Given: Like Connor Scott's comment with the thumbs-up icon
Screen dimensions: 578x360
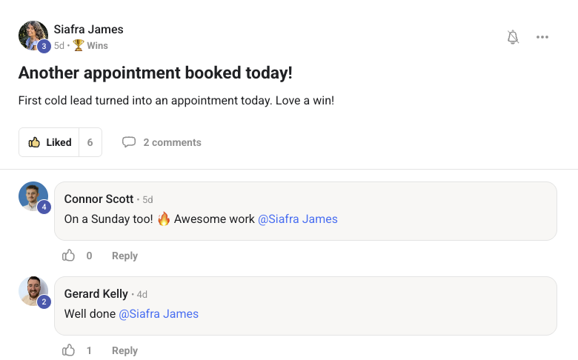Looking at the screenshot, I should (69, 256).
